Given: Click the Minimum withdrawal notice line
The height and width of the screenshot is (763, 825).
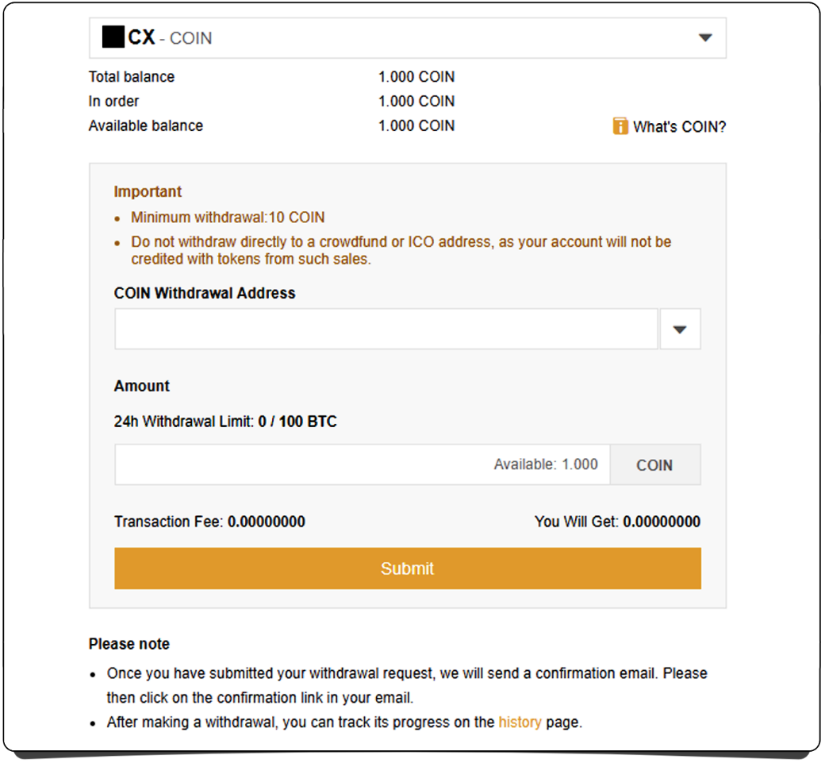Looking at the screenshot, I should (228, 218).
